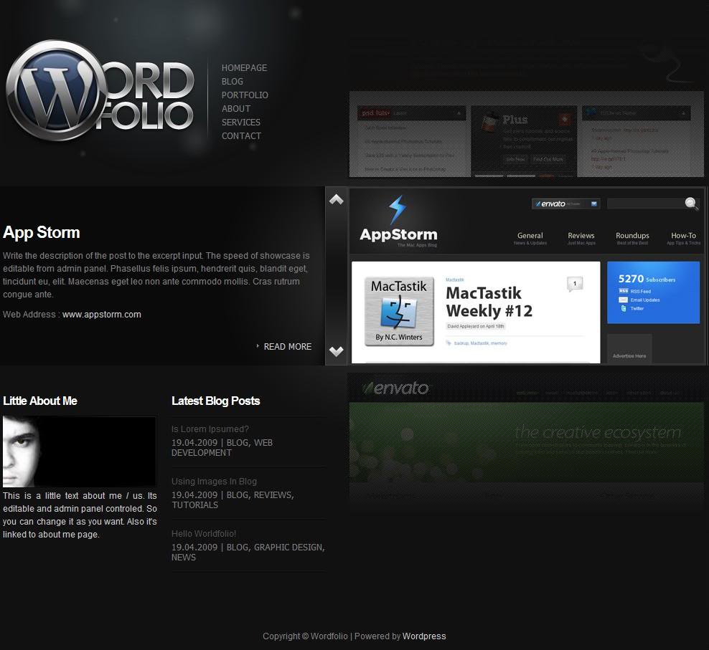
Task: Click the 'GRAPHIC DESIGN' category text
Action: [x=288, y=547]
